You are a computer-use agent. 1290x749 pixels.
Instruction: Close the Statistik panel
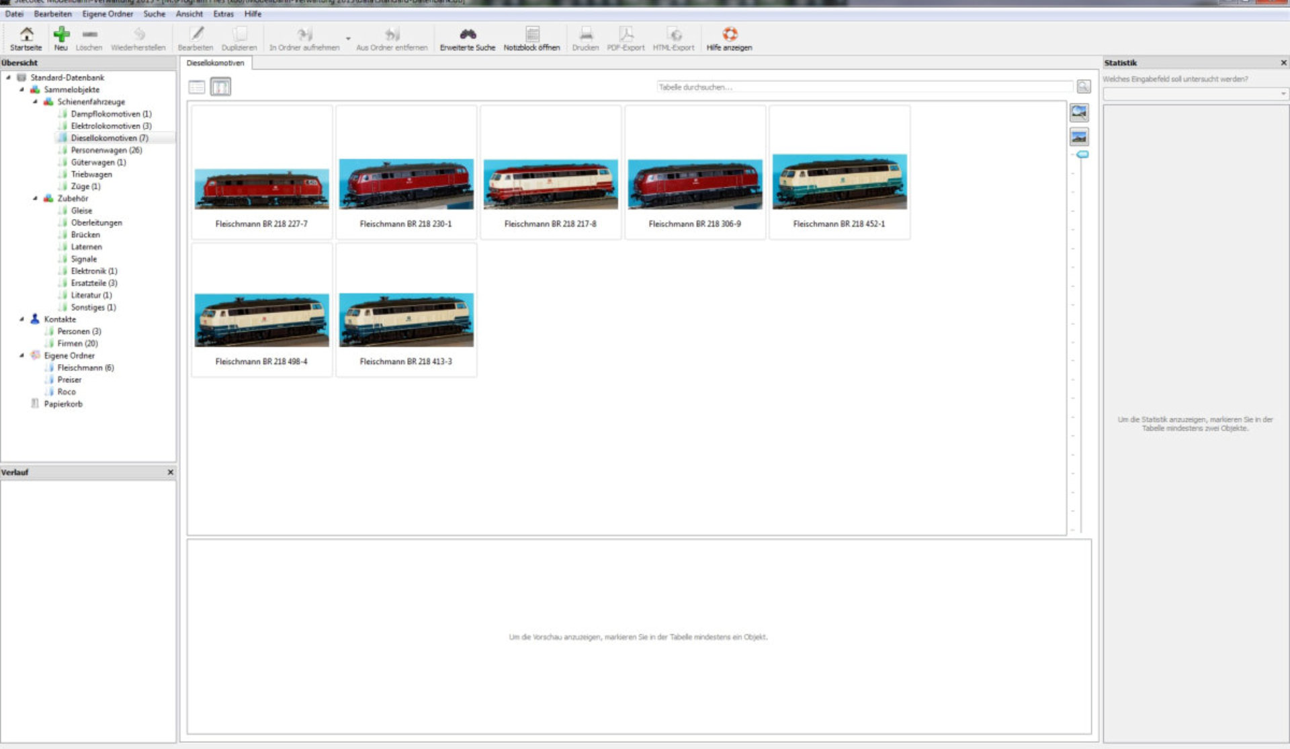pos(1283,62)
